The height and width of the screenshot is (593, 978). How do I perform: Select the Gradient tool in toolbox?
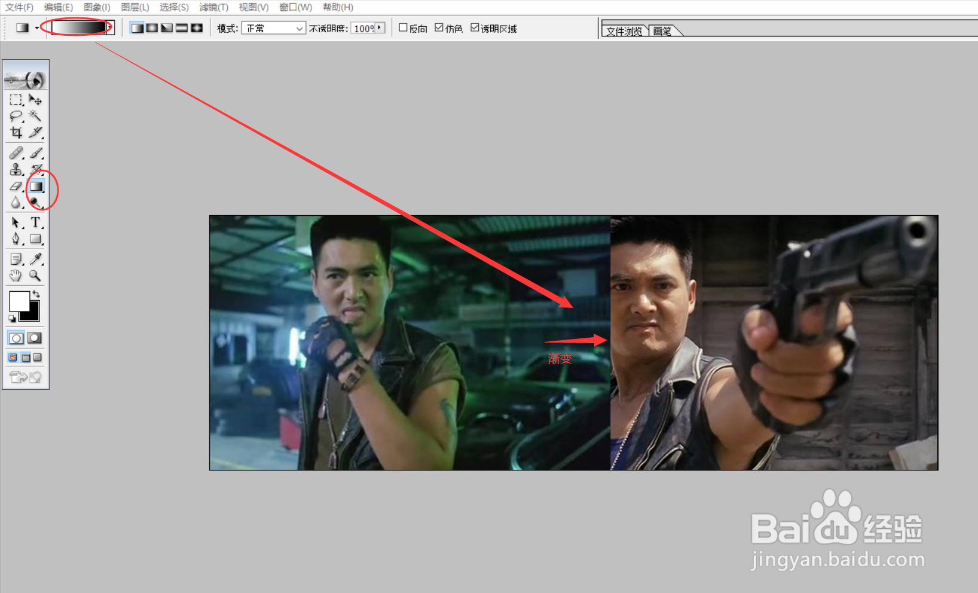(36, 186)
